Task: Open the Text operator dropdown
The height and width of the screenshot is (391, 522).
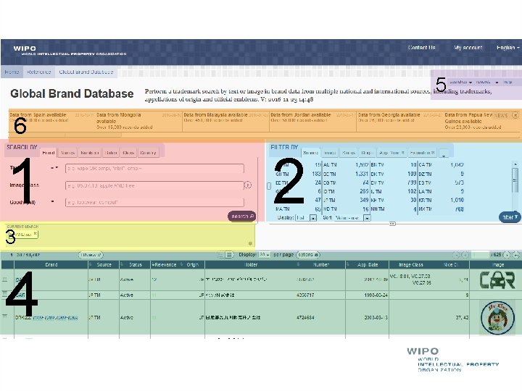Action: pos(54,168)
